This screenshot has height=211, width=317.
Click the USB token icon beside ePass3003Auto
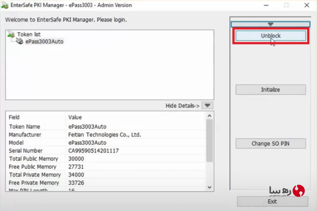pyautogui.click(x=20, y=41)
